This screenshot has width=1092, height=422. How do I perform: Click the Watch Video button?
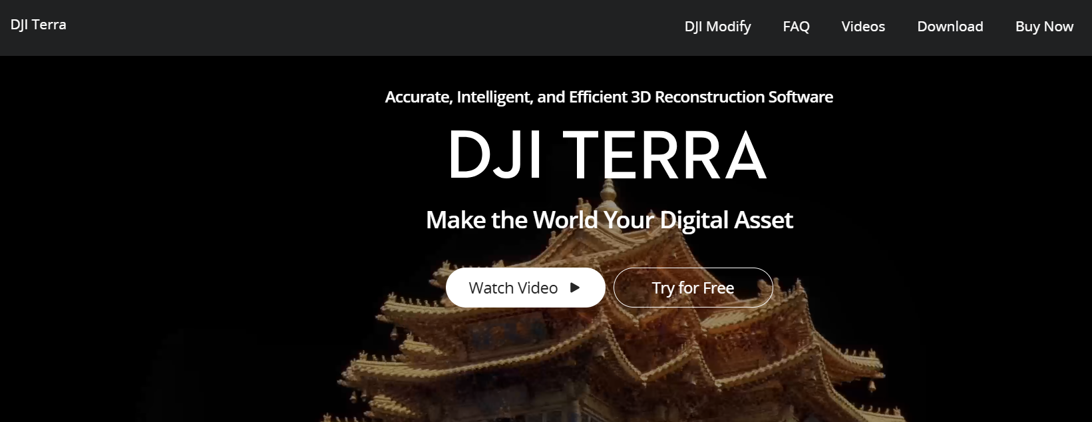(525, 288)
